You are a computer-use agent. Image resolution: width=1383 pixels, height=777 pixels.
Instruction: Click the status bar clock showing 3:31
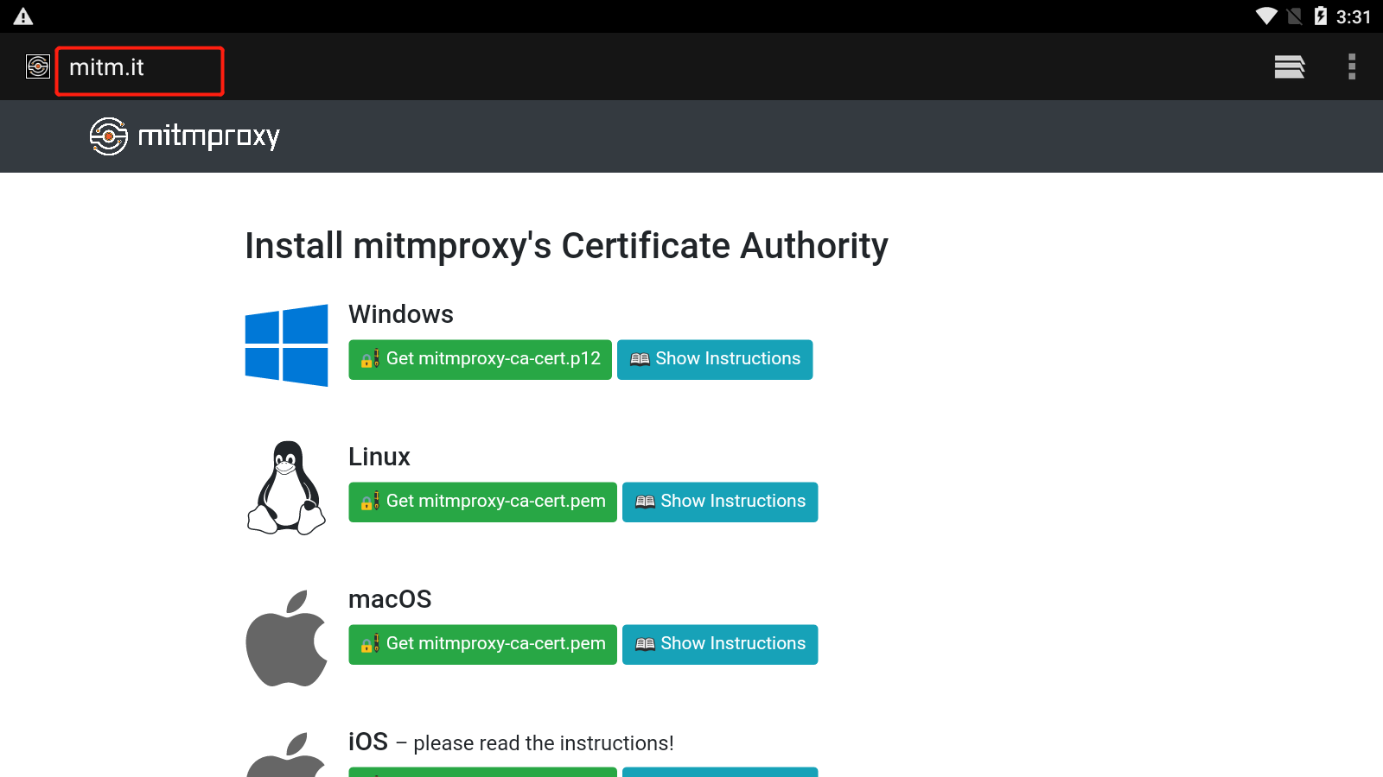coord(1354,17)
